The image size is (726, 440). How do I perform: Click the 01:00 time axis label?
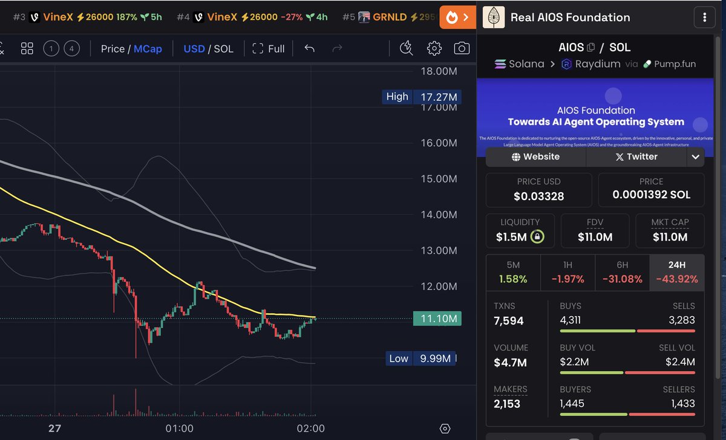coord(178,429)
